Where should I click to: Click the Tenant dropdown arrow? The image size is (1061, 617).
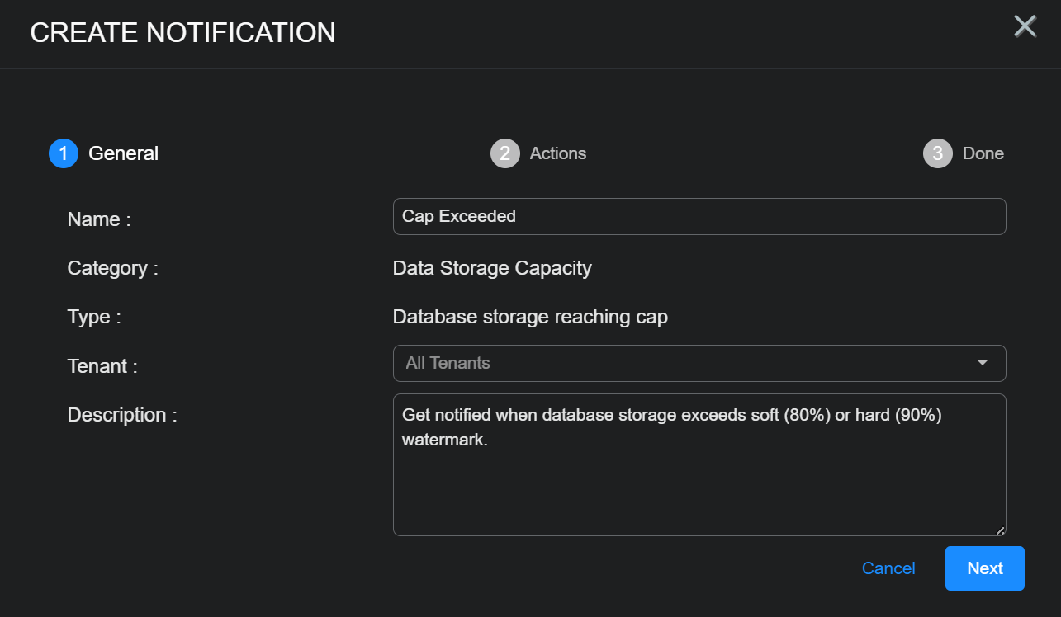982,363
